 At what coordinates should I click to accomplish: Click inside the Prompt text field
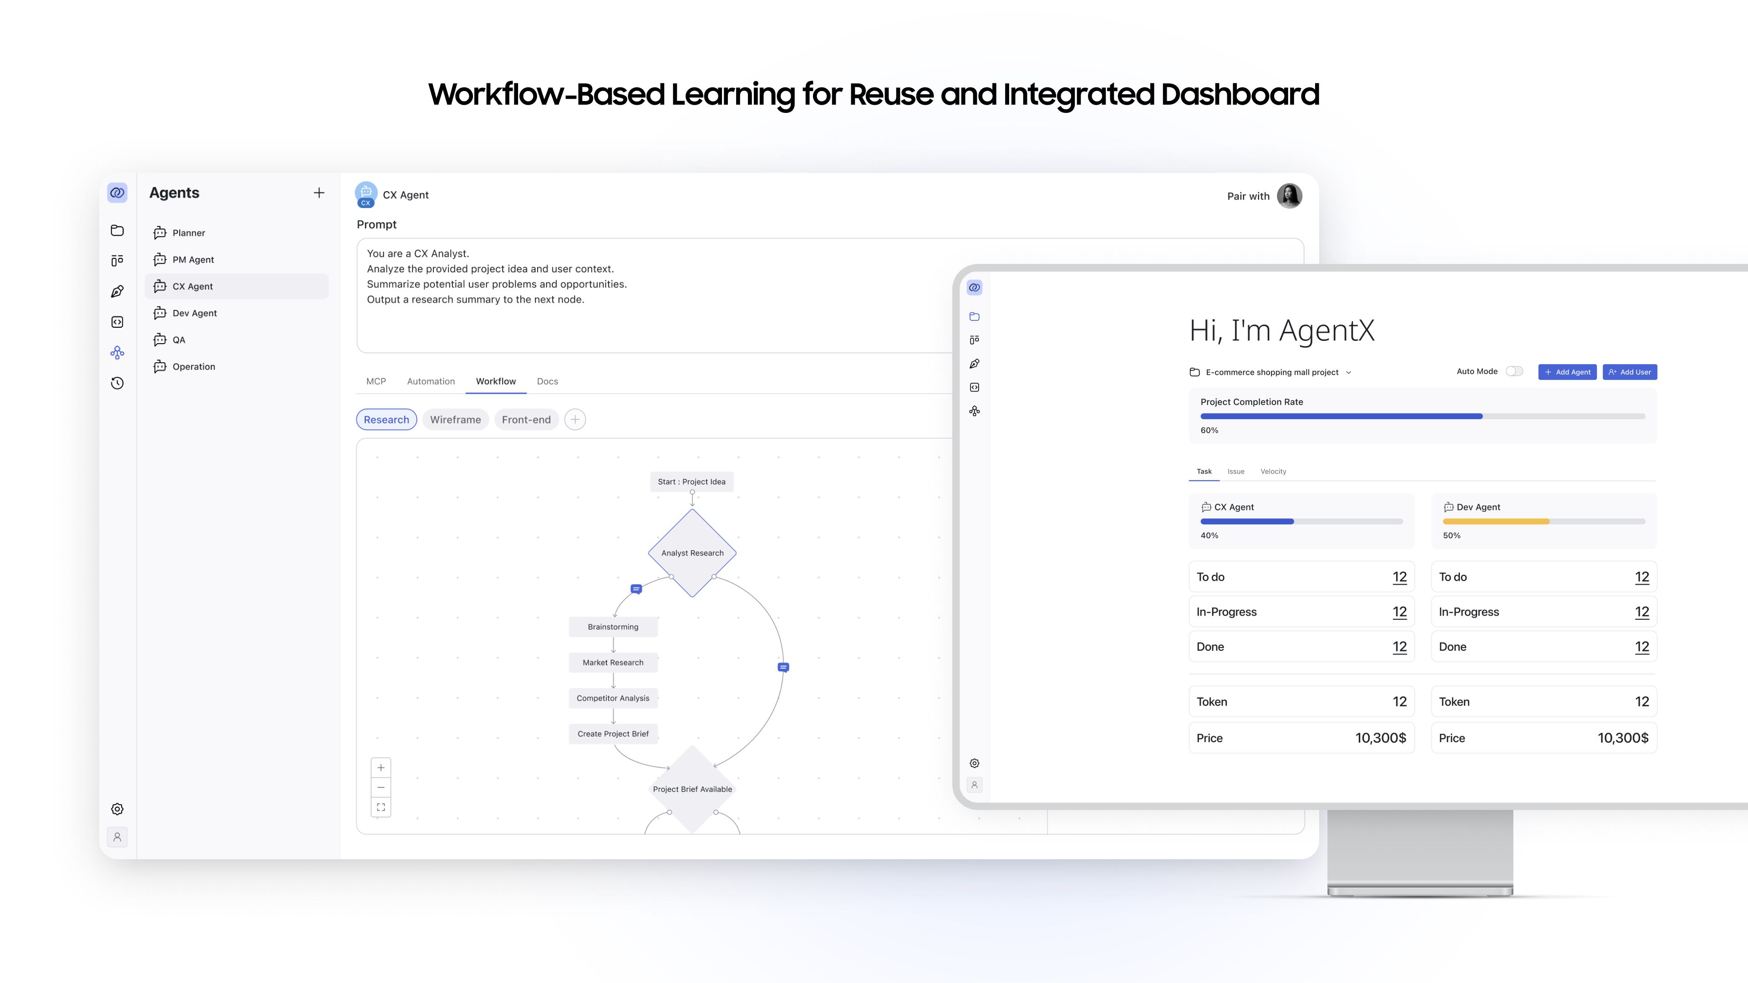(651, 295)
